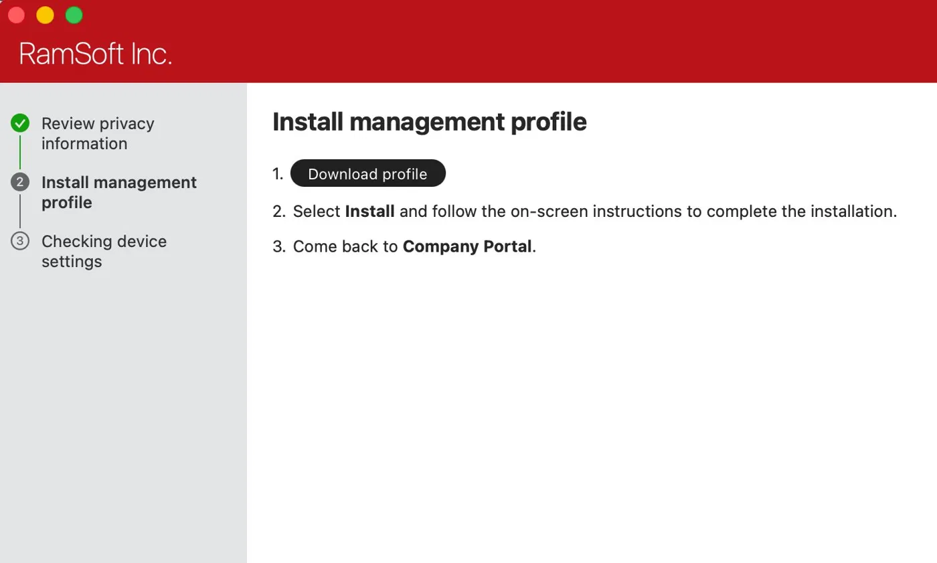Select the green checkmark beside Review privacy information
Viewport: 937px width, 563px height.
pos(20,123)
